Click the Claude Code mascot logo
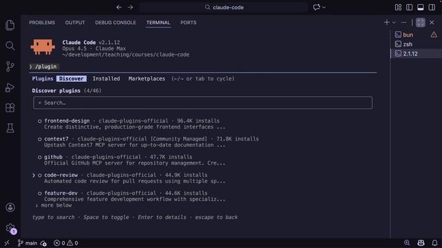The width and height of the screenshot is (442, 248). [x=43, y=47]
